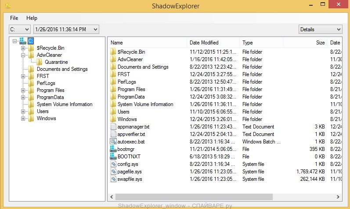Select the pagefile.sys file name

tap(130, 172)
